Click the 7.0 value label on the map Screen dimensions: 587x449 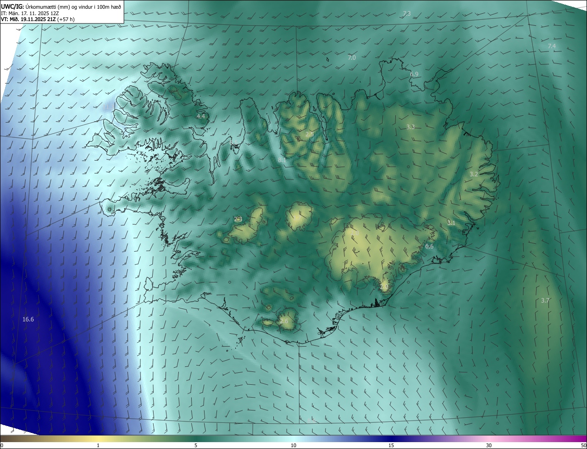pos(352,58)
